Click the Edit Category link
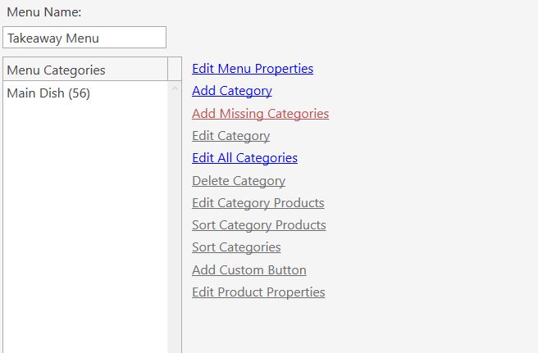538x353 pixels. [231, 136]
